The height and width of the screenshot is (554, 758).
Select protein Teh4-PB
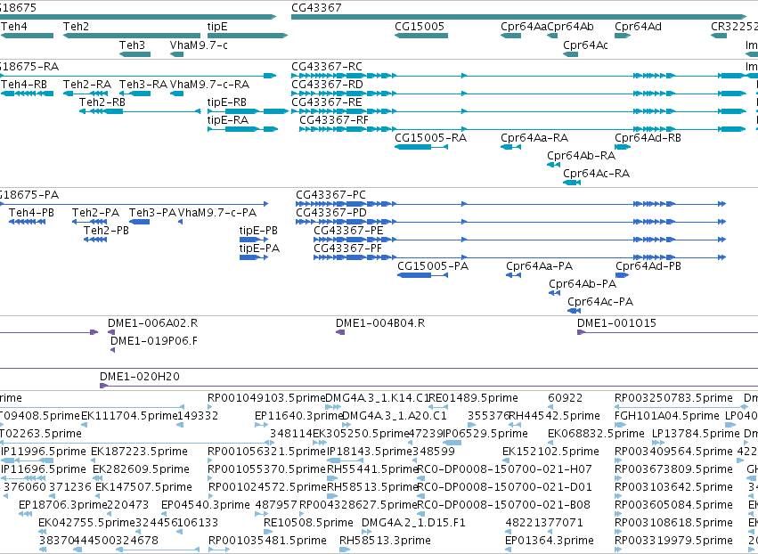tap(27, 222)
